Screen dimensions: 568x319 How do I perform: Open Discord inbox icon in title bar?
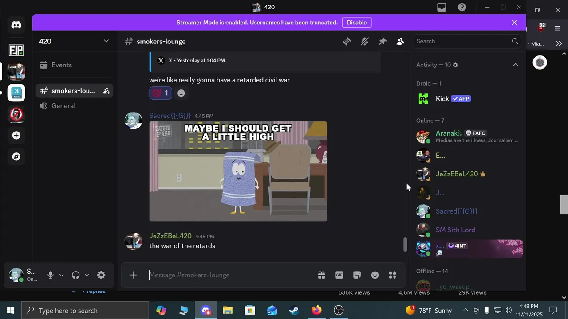tap(442, 7)
